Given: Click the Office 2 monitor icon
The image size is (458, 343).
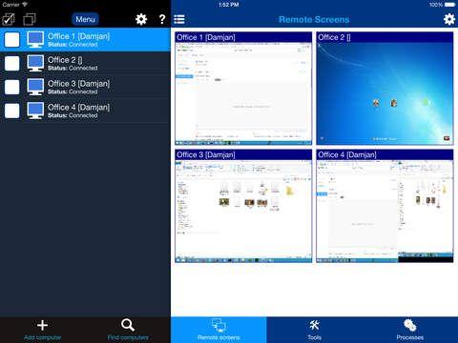Looking at the screenshot, I should tap(35, 63).
